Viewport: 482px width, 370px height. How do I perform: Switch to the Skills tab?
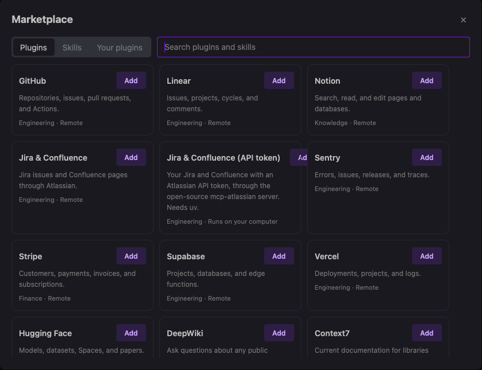[x=72, y=48]
